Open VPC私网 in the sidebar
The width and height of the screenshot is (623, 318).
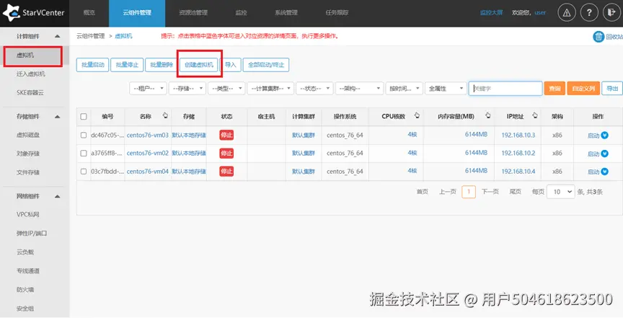click(x=28, y=215)
